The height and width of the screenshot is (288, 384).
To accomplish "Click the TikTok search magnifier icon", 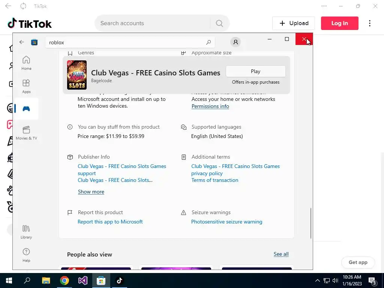I will pyautogui.click(x=219, y=23).
